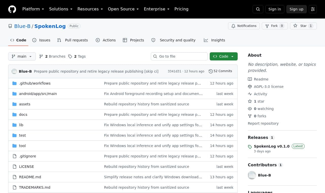This screenshot has width=325, height=193.
Task: Click the commit history clock icon
Action: coord(210,71)
